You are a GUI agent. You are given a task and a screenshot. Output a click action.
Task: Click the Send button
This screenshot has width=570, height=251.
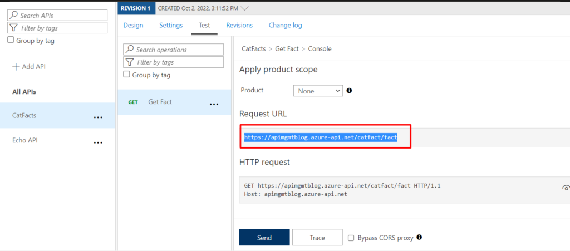pos(264,237)
